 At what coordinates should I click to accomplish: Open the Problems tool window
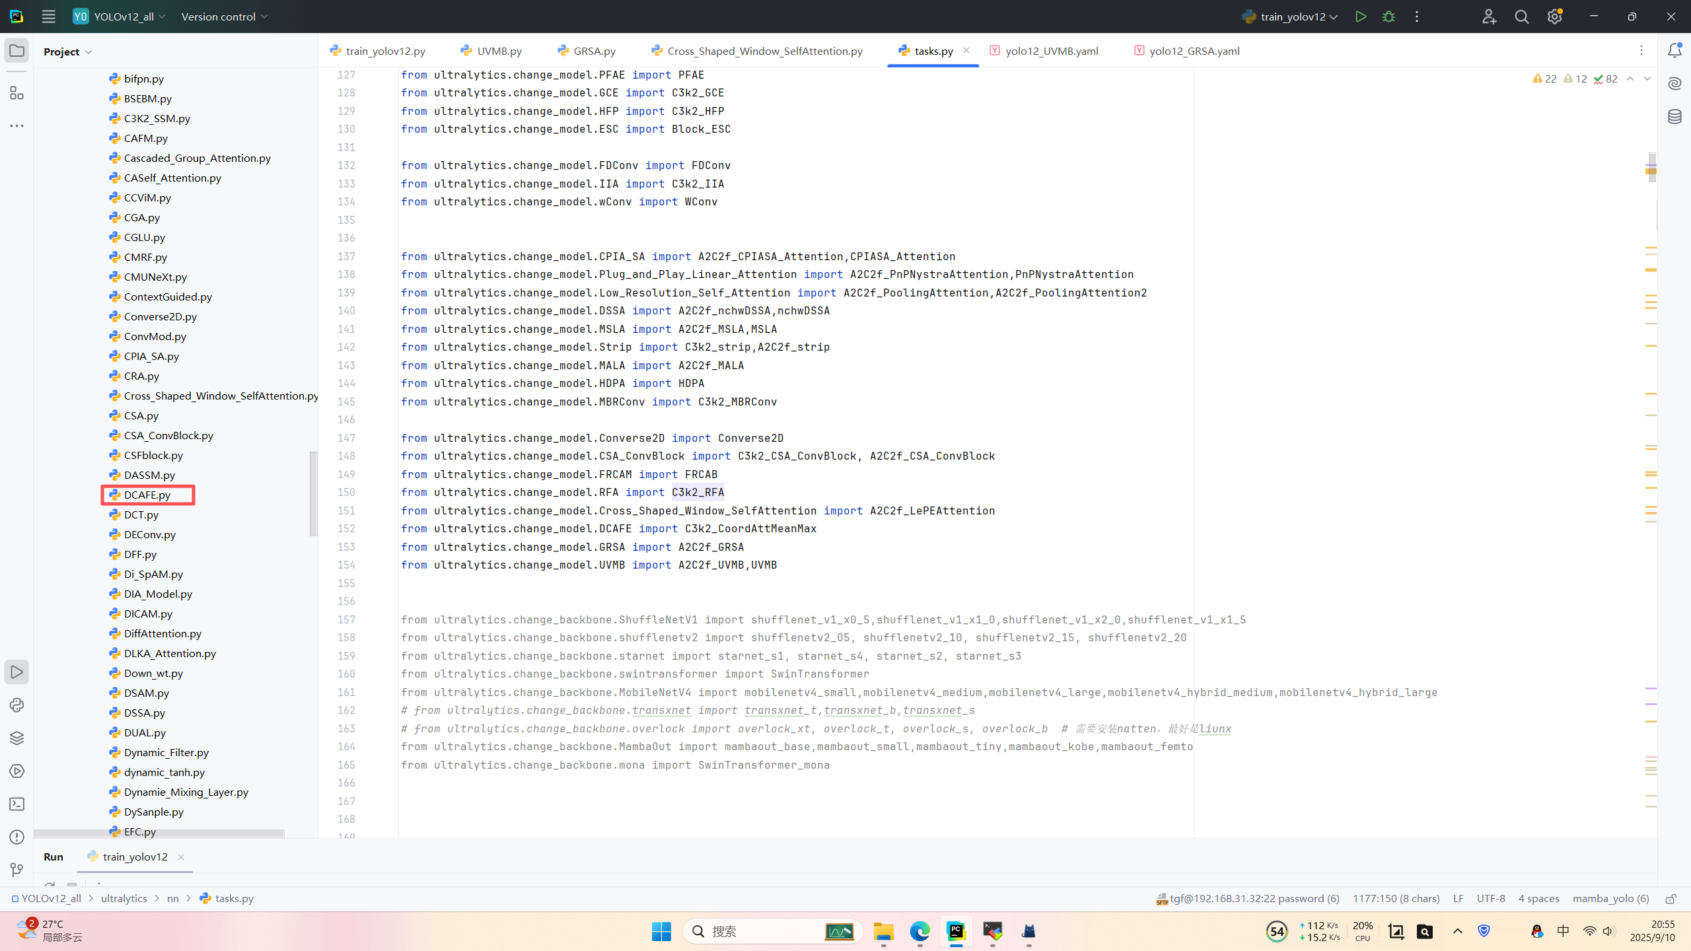point(17,837)
